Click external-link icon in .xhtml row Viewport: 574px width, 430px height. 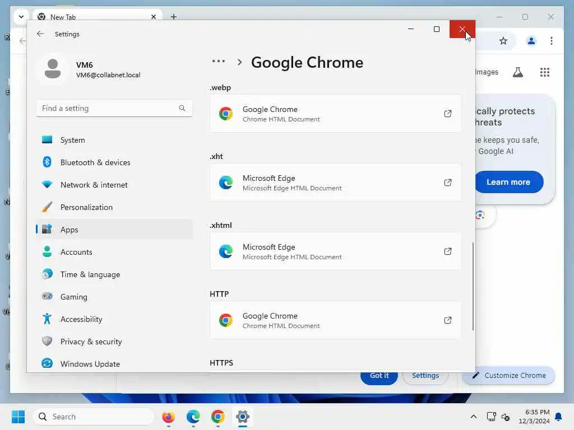[x=448, y=251]
